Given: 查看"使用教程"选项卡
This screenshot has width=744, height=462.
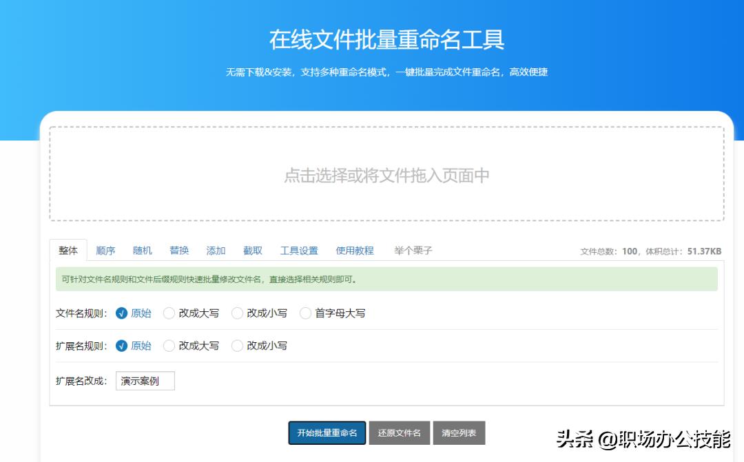Looking at the screenshot, I should point(355,250).
